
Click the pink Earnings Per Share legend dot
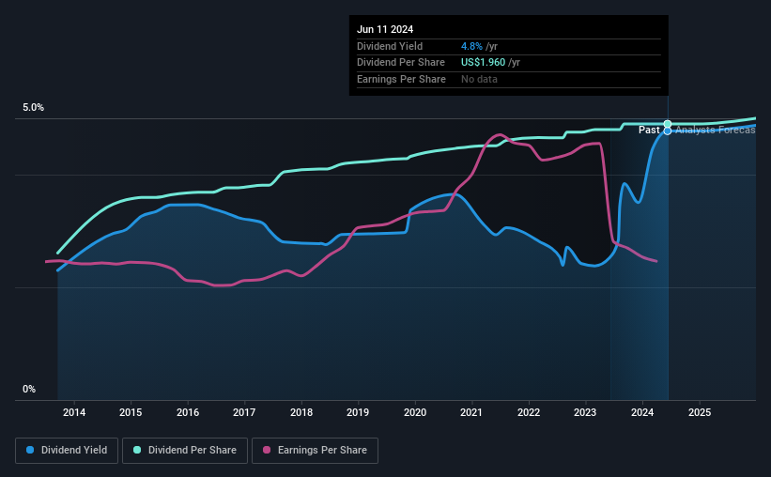pyautogui.click(x=267, y=450)
